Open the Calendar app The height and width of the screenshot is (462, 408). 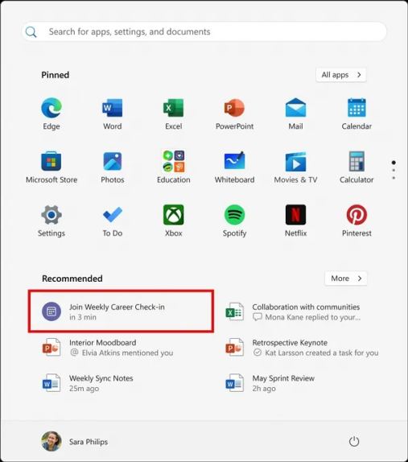click(356, 113)
